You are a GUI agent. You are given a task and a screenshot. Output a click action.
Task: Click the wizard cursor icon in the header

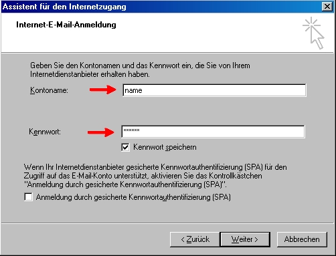(313, 33)
